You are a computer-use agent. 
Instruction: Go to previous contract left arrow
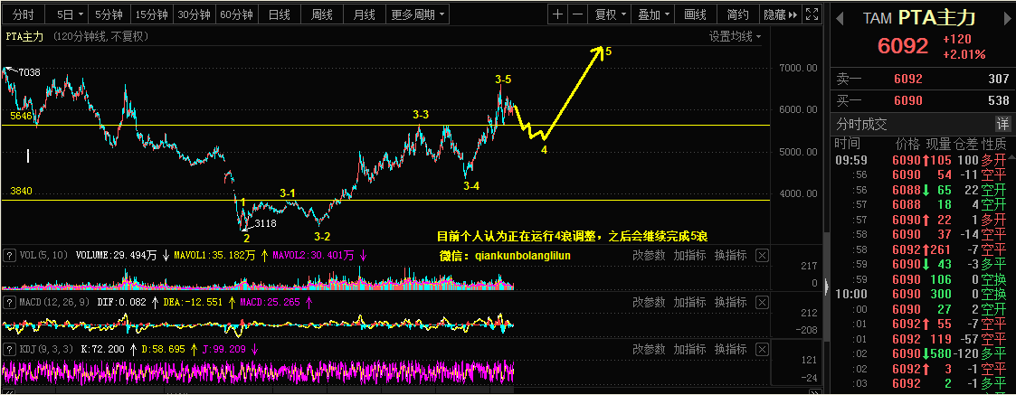pos(839,16)
